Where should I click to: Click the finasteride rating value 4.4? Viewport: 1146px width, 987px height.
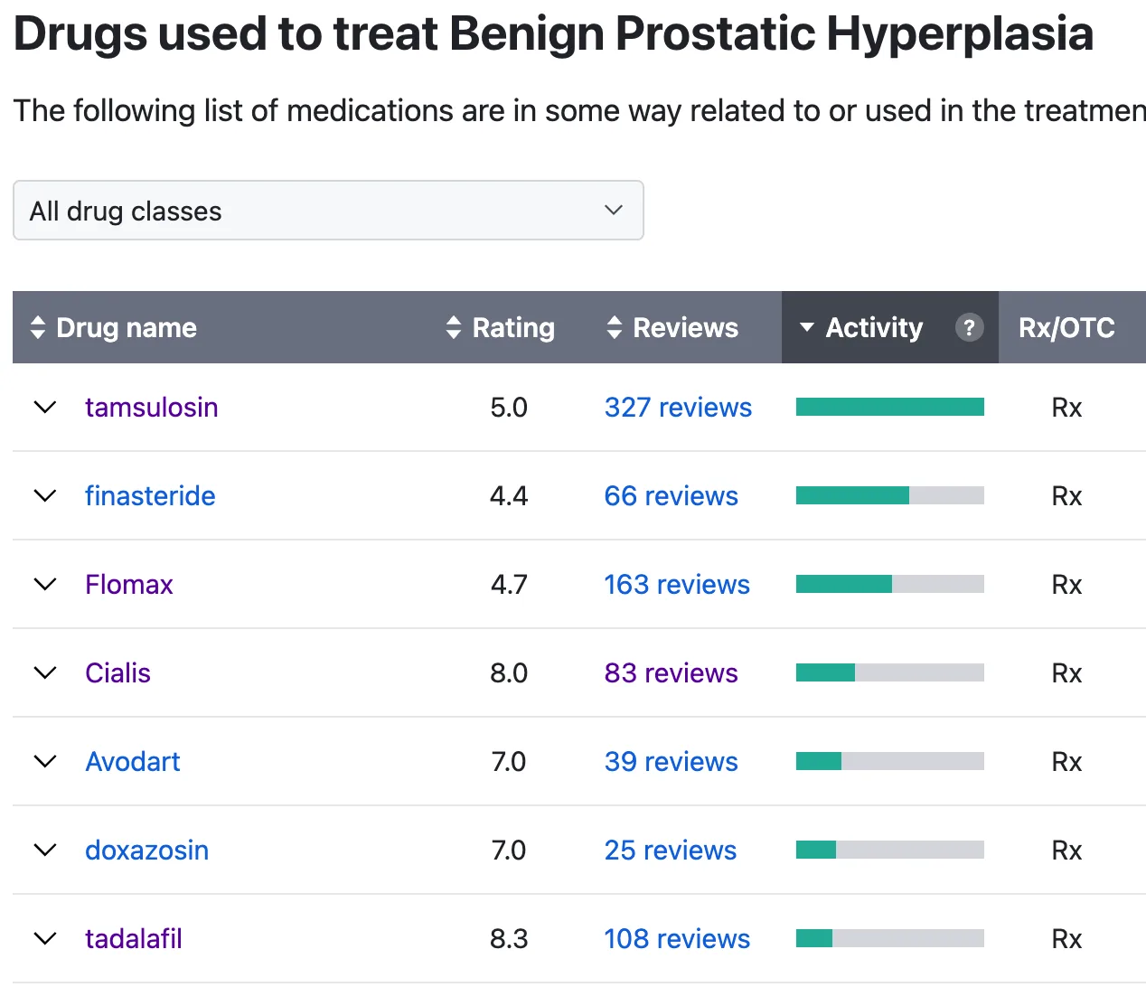pos(509,496)
